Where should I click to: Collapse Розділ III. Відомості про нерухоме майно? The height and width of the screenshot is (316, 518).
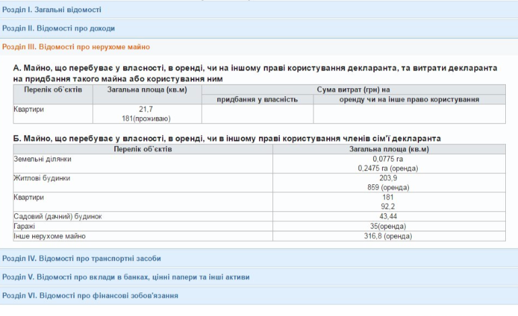(76, 47)
